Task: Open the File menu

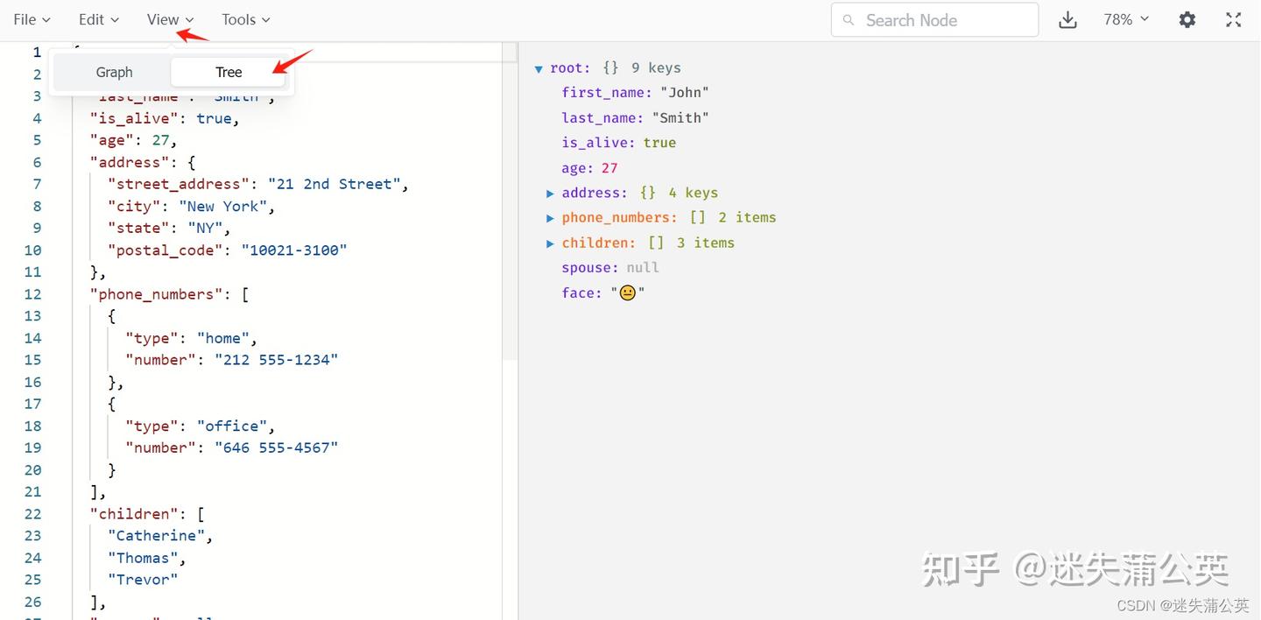Action: coord(32,19)
